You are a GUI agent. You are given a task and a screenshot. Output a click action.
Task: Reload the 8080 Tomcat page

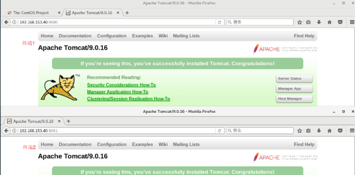(x=220, y=22)
